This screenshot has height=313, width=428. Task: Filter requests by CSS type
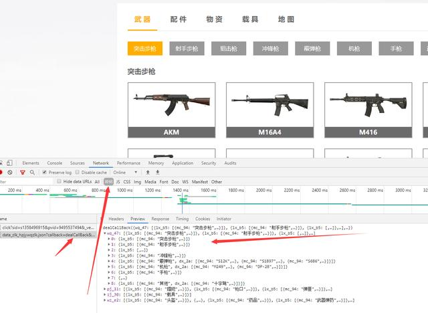pos(126,182)
